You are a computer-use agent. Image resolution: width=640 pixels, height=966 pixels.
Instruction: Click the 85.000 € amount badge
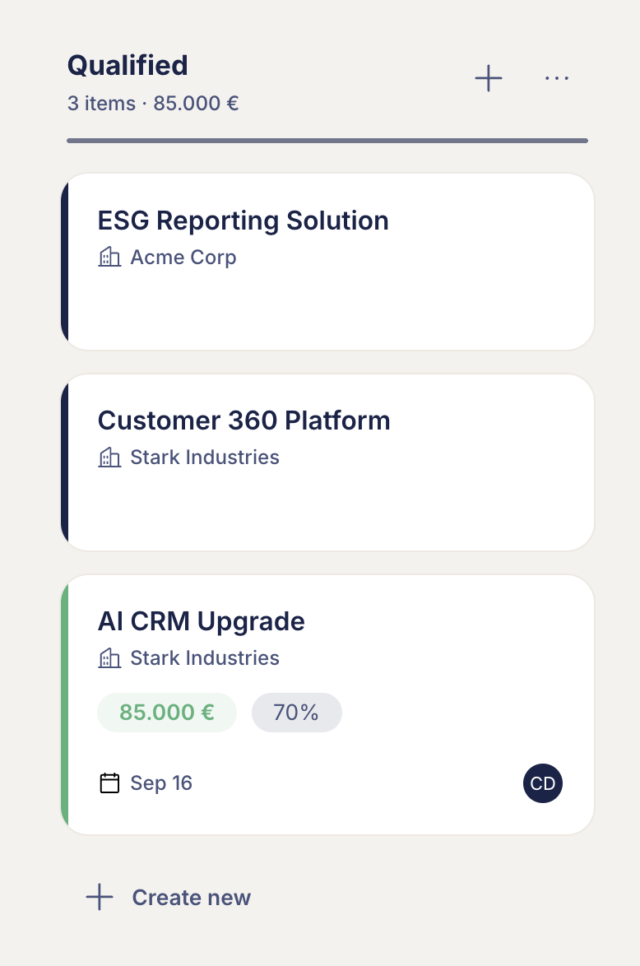point(167,713)
